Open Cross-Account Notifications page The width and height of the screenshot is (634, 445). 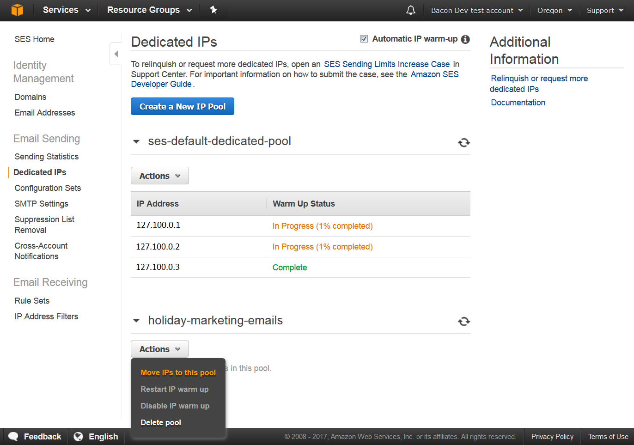pyautogui.click(x=41, y=251)
